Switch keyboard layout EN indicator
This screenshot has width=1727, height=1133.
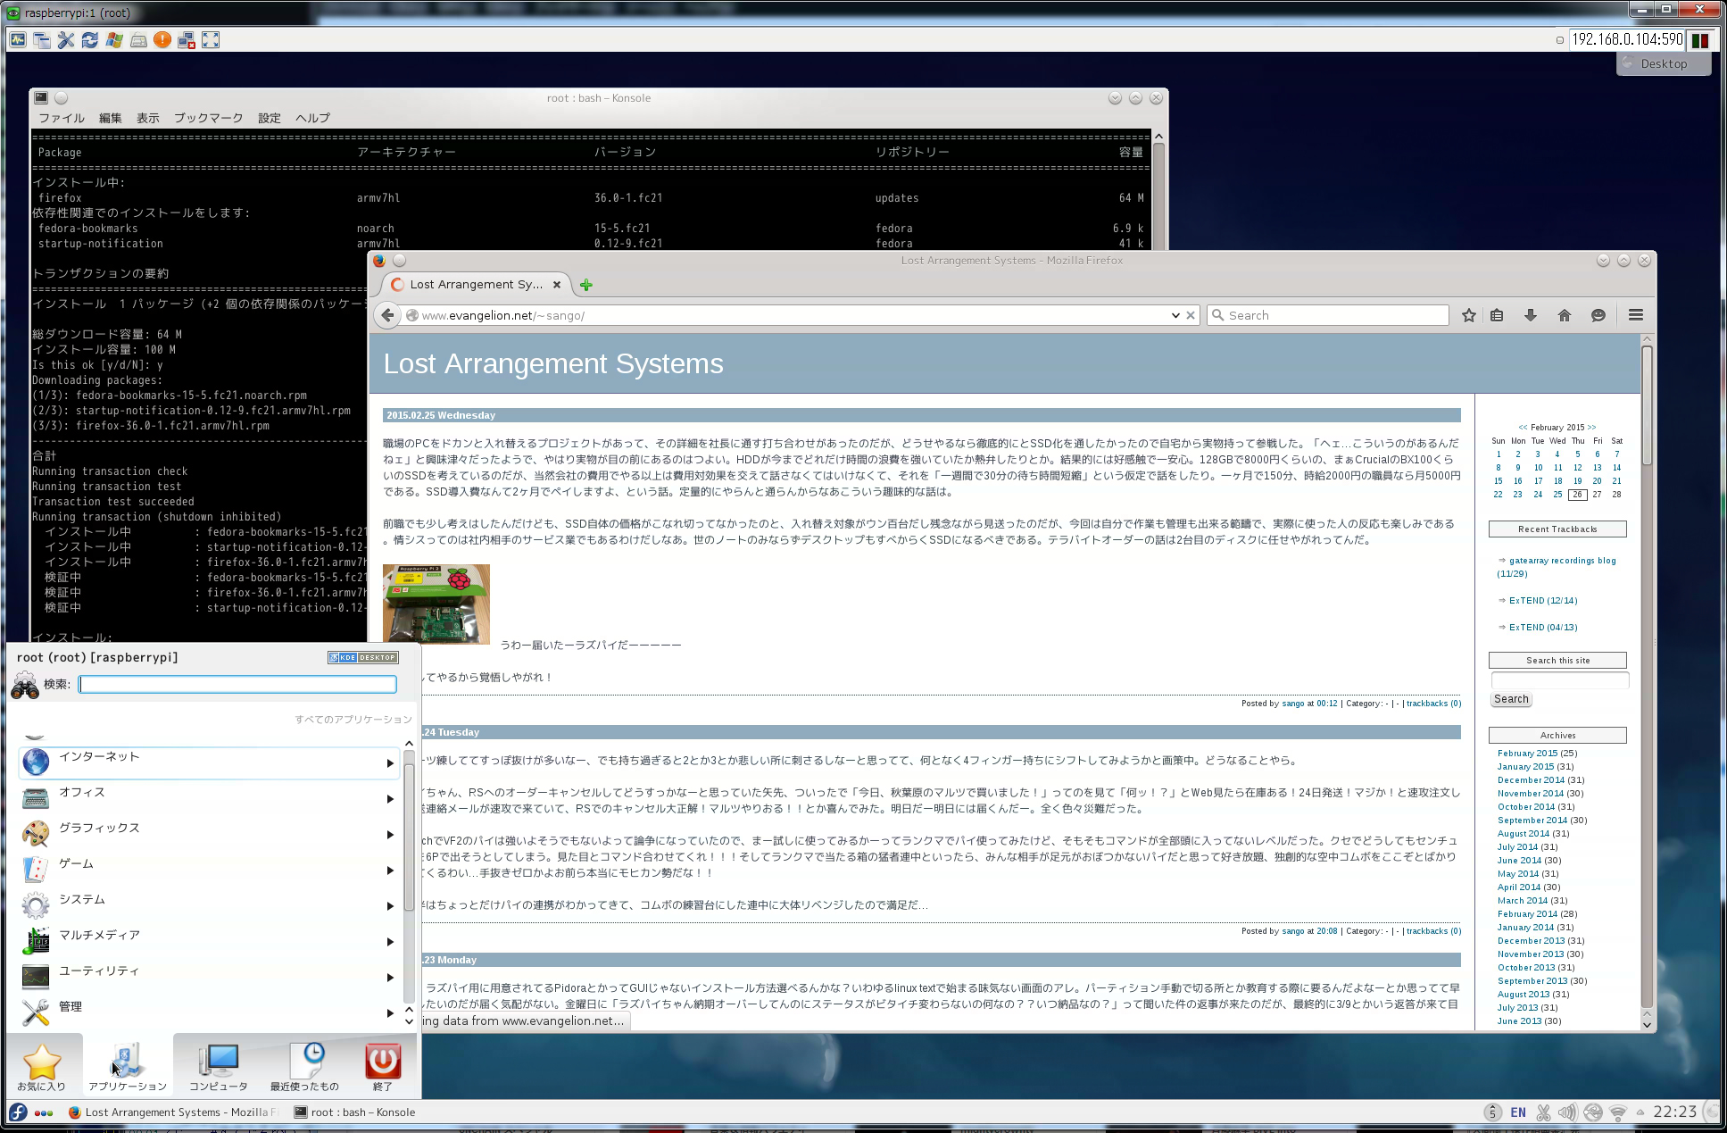coord(1518,1112)
